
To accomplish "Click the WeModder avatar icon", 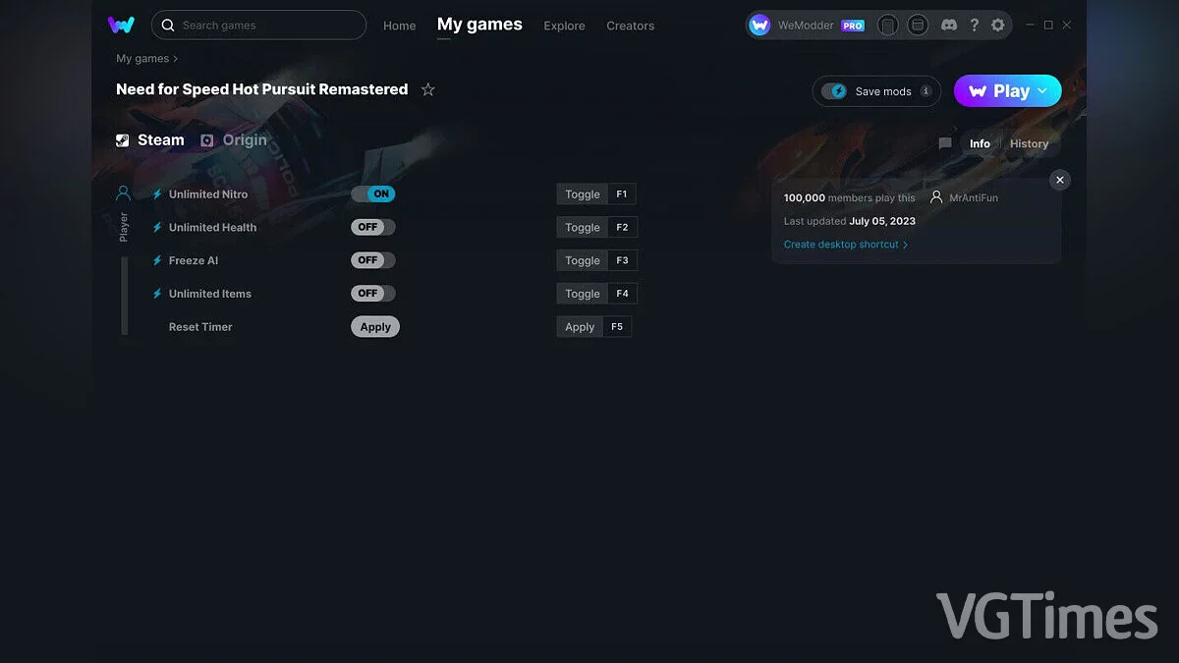I will (x=759, y=26).
